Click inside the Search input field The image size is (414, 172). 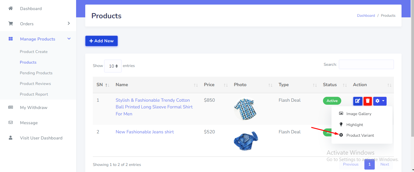(x=366, y=65)
